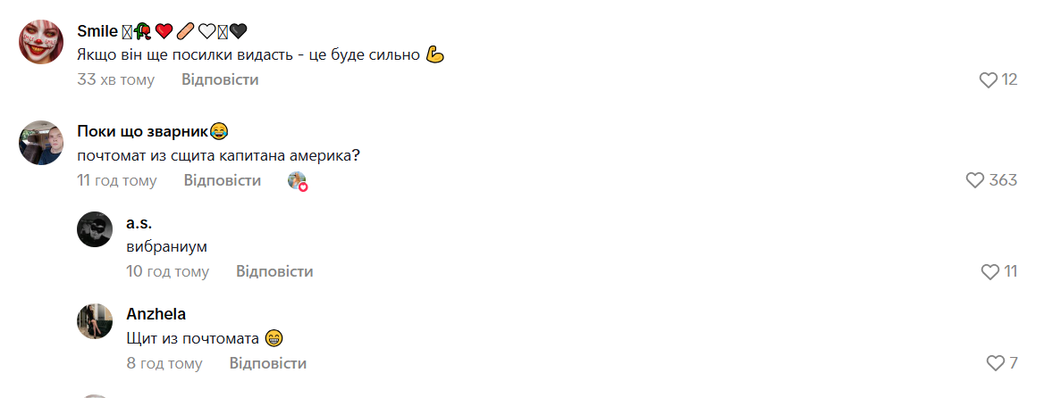
Task: Open Anzhela's profile avatar
Action: click(x=95, y=321)
